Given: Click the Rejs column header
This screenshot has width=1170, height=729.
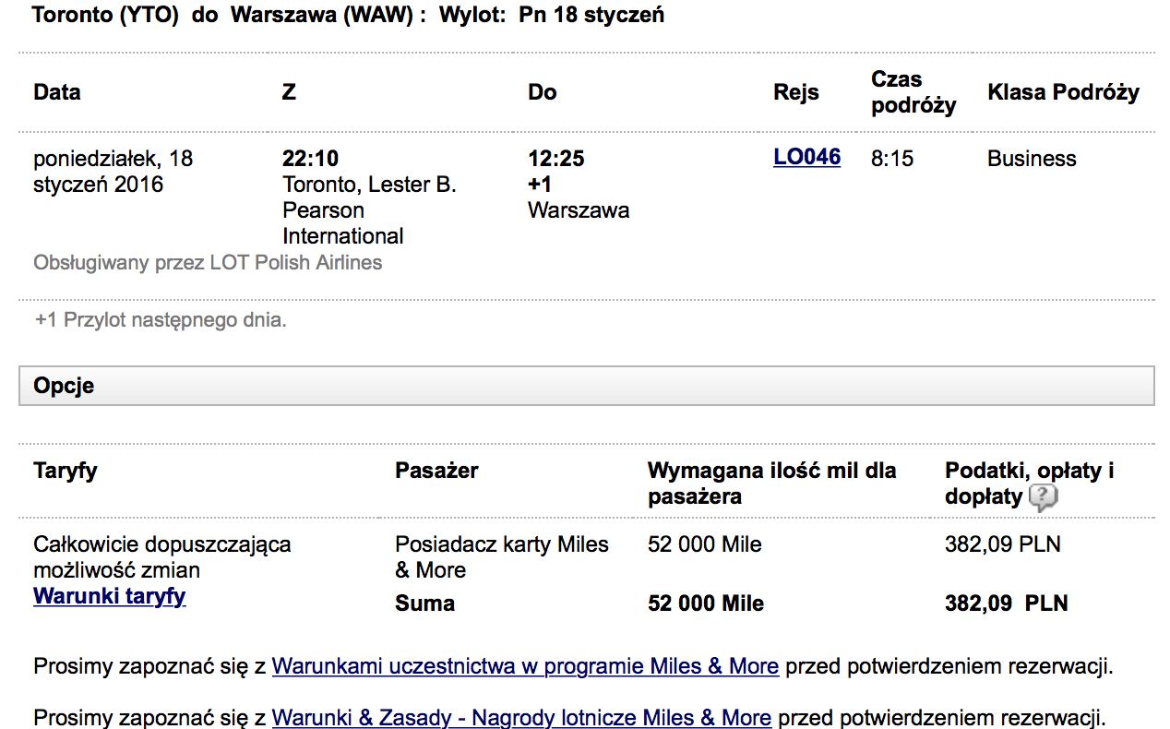Looking at the screenshot, I should pos(796,92).
